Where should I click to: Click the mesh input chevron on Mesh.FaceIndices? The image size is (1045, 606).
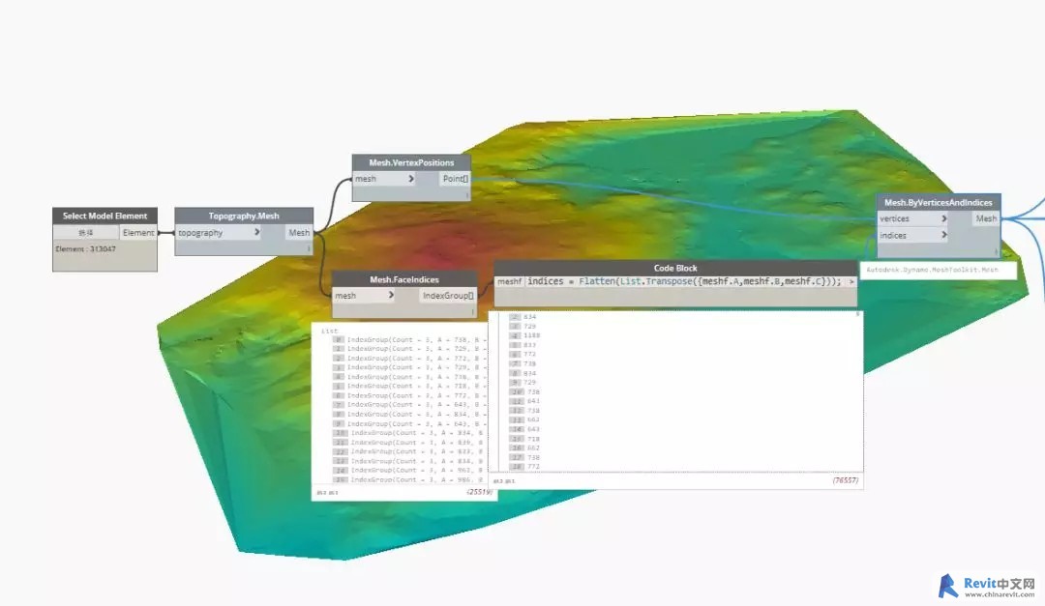[389, 296]
